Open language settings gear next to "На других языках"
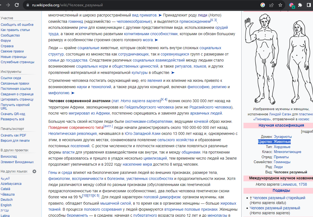The width and height of the screenshot is (313, 217). click(x=34, y=171)
